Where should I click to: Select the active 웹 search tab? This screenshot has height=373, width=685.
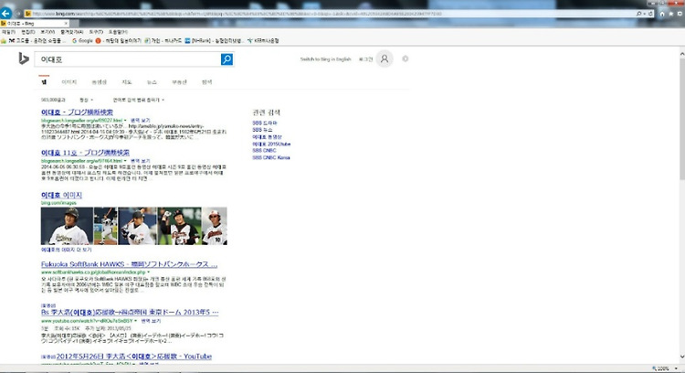click(44, 82)
